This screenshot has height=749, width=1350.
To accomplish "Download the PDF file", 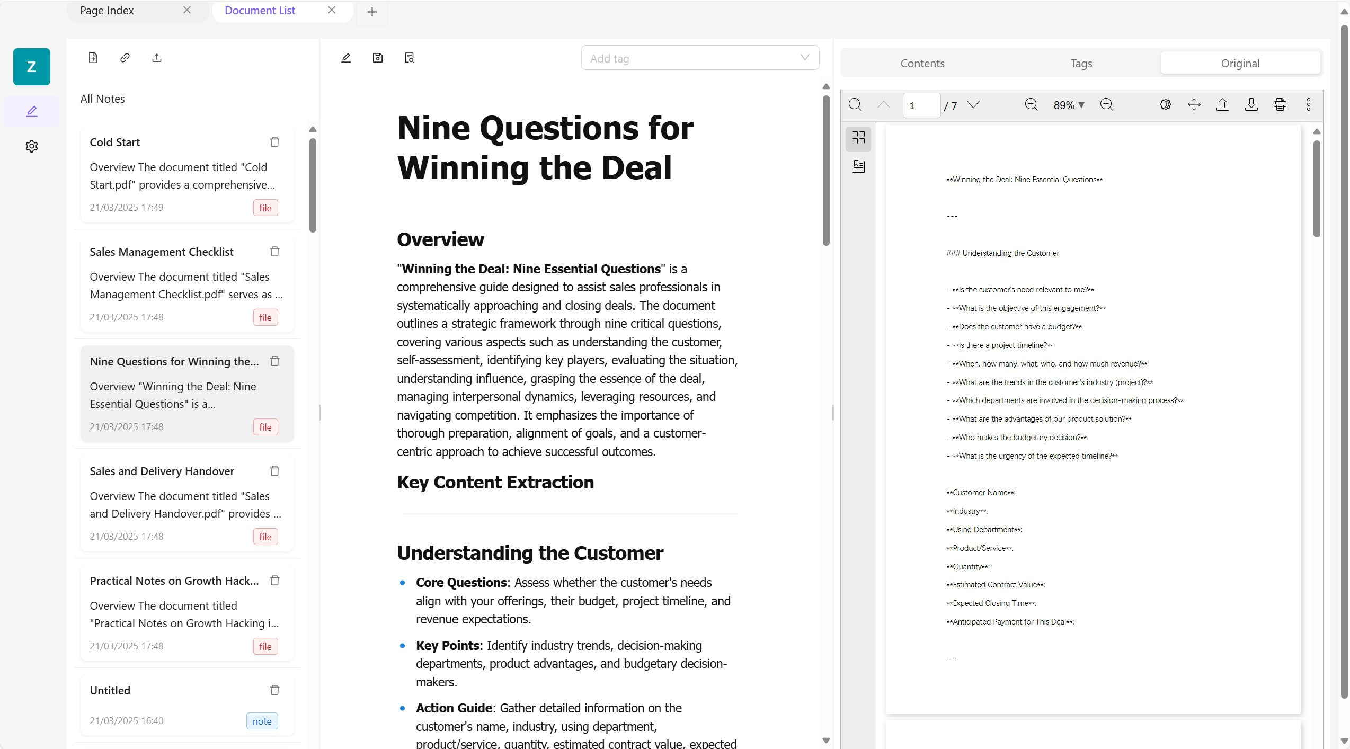I will point(1251,105).
